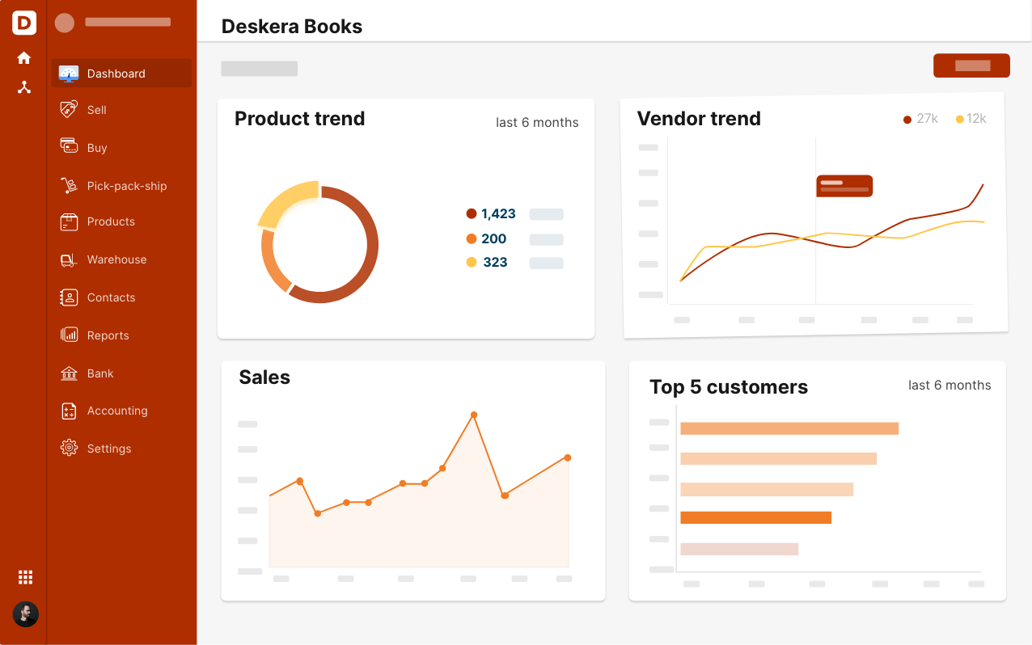Click the Pick-pack-ship trolley icon
Image resolution: width=1032 pixels, height=645 pixels.
[69, 185]
